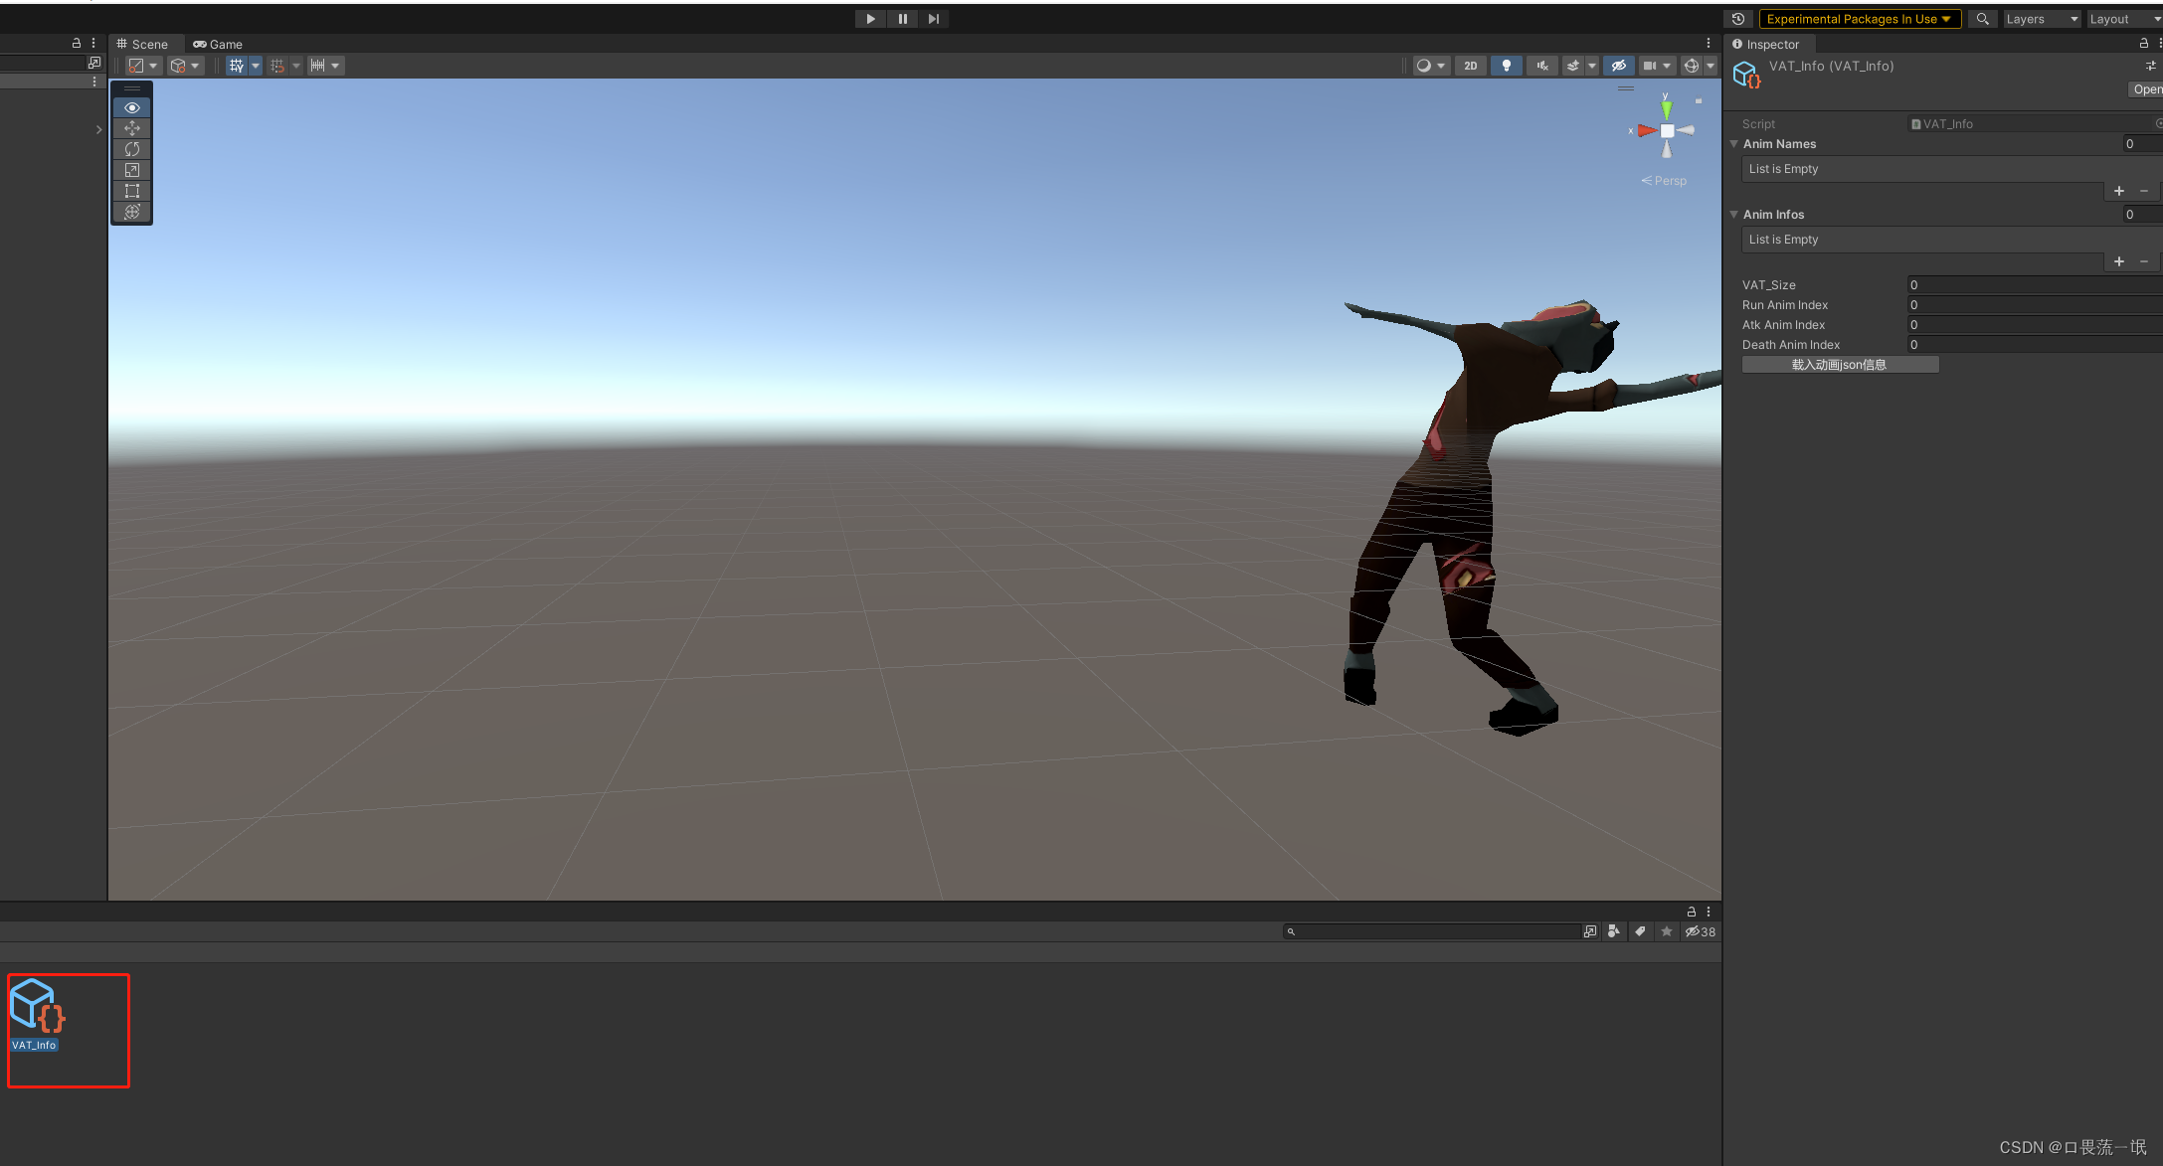Add element to Anim Names list
The width and height of the screenshot is (2163, 1166).
2119,191
